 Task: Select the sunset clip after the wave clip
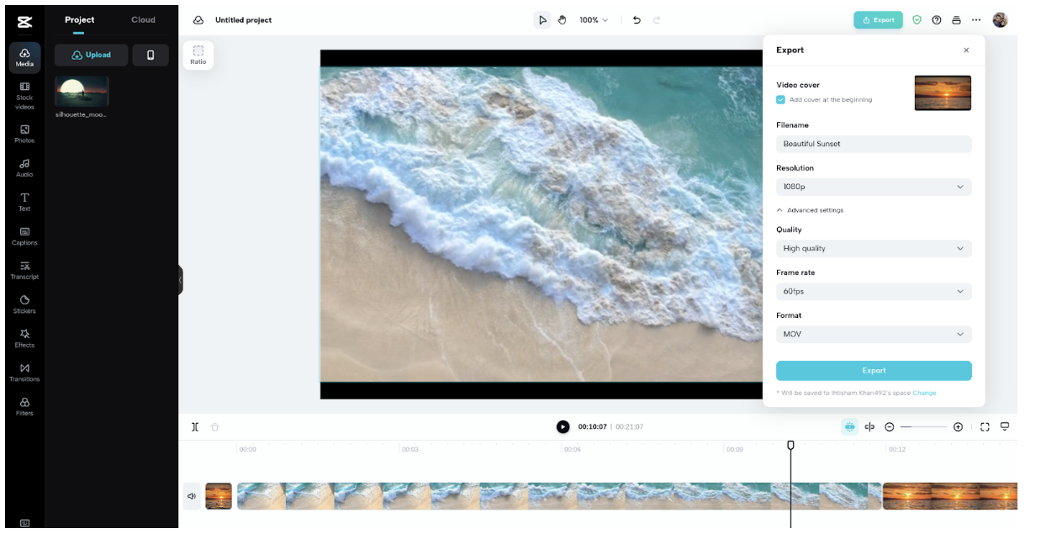tap(950, 496)
